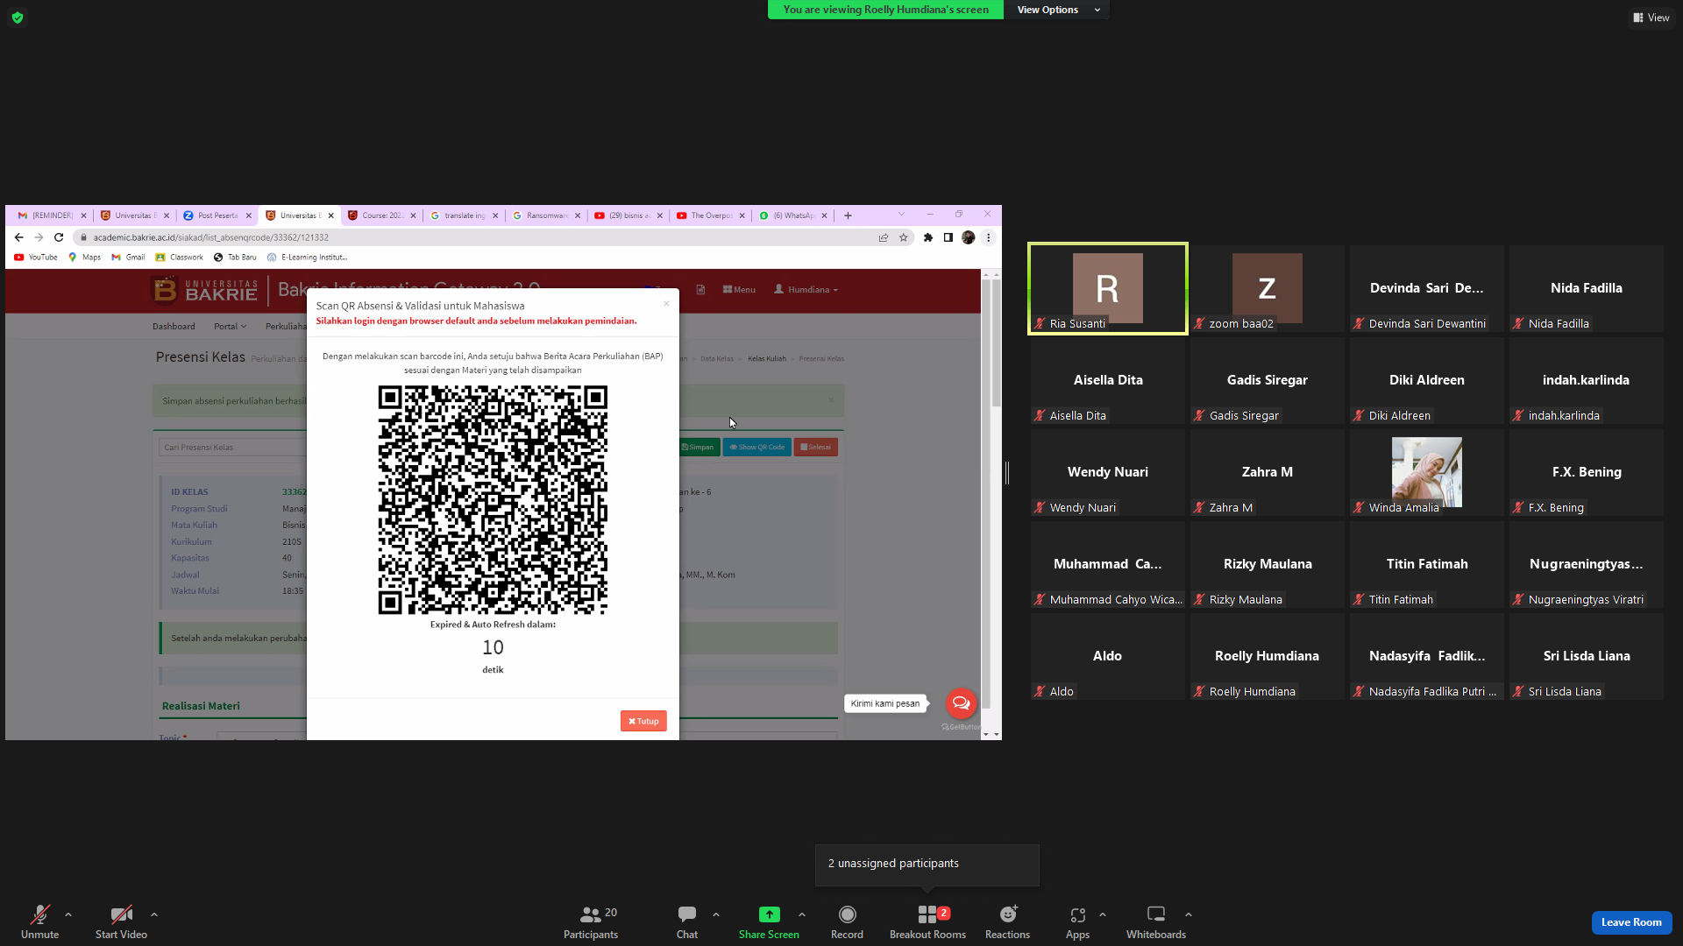This screenshot has width=1683, height=946.
Task: Expand chat options caret
Action: pyautogui.click(x=716, y=914)
